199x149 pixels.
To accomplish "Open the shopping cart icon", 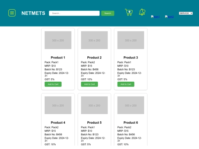I will tap(129, 12).
